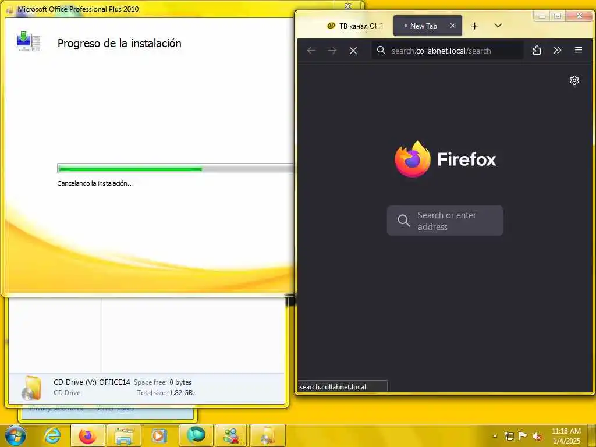Open new tab personalize gear
The image size is (596, 447).
[574, 80]
